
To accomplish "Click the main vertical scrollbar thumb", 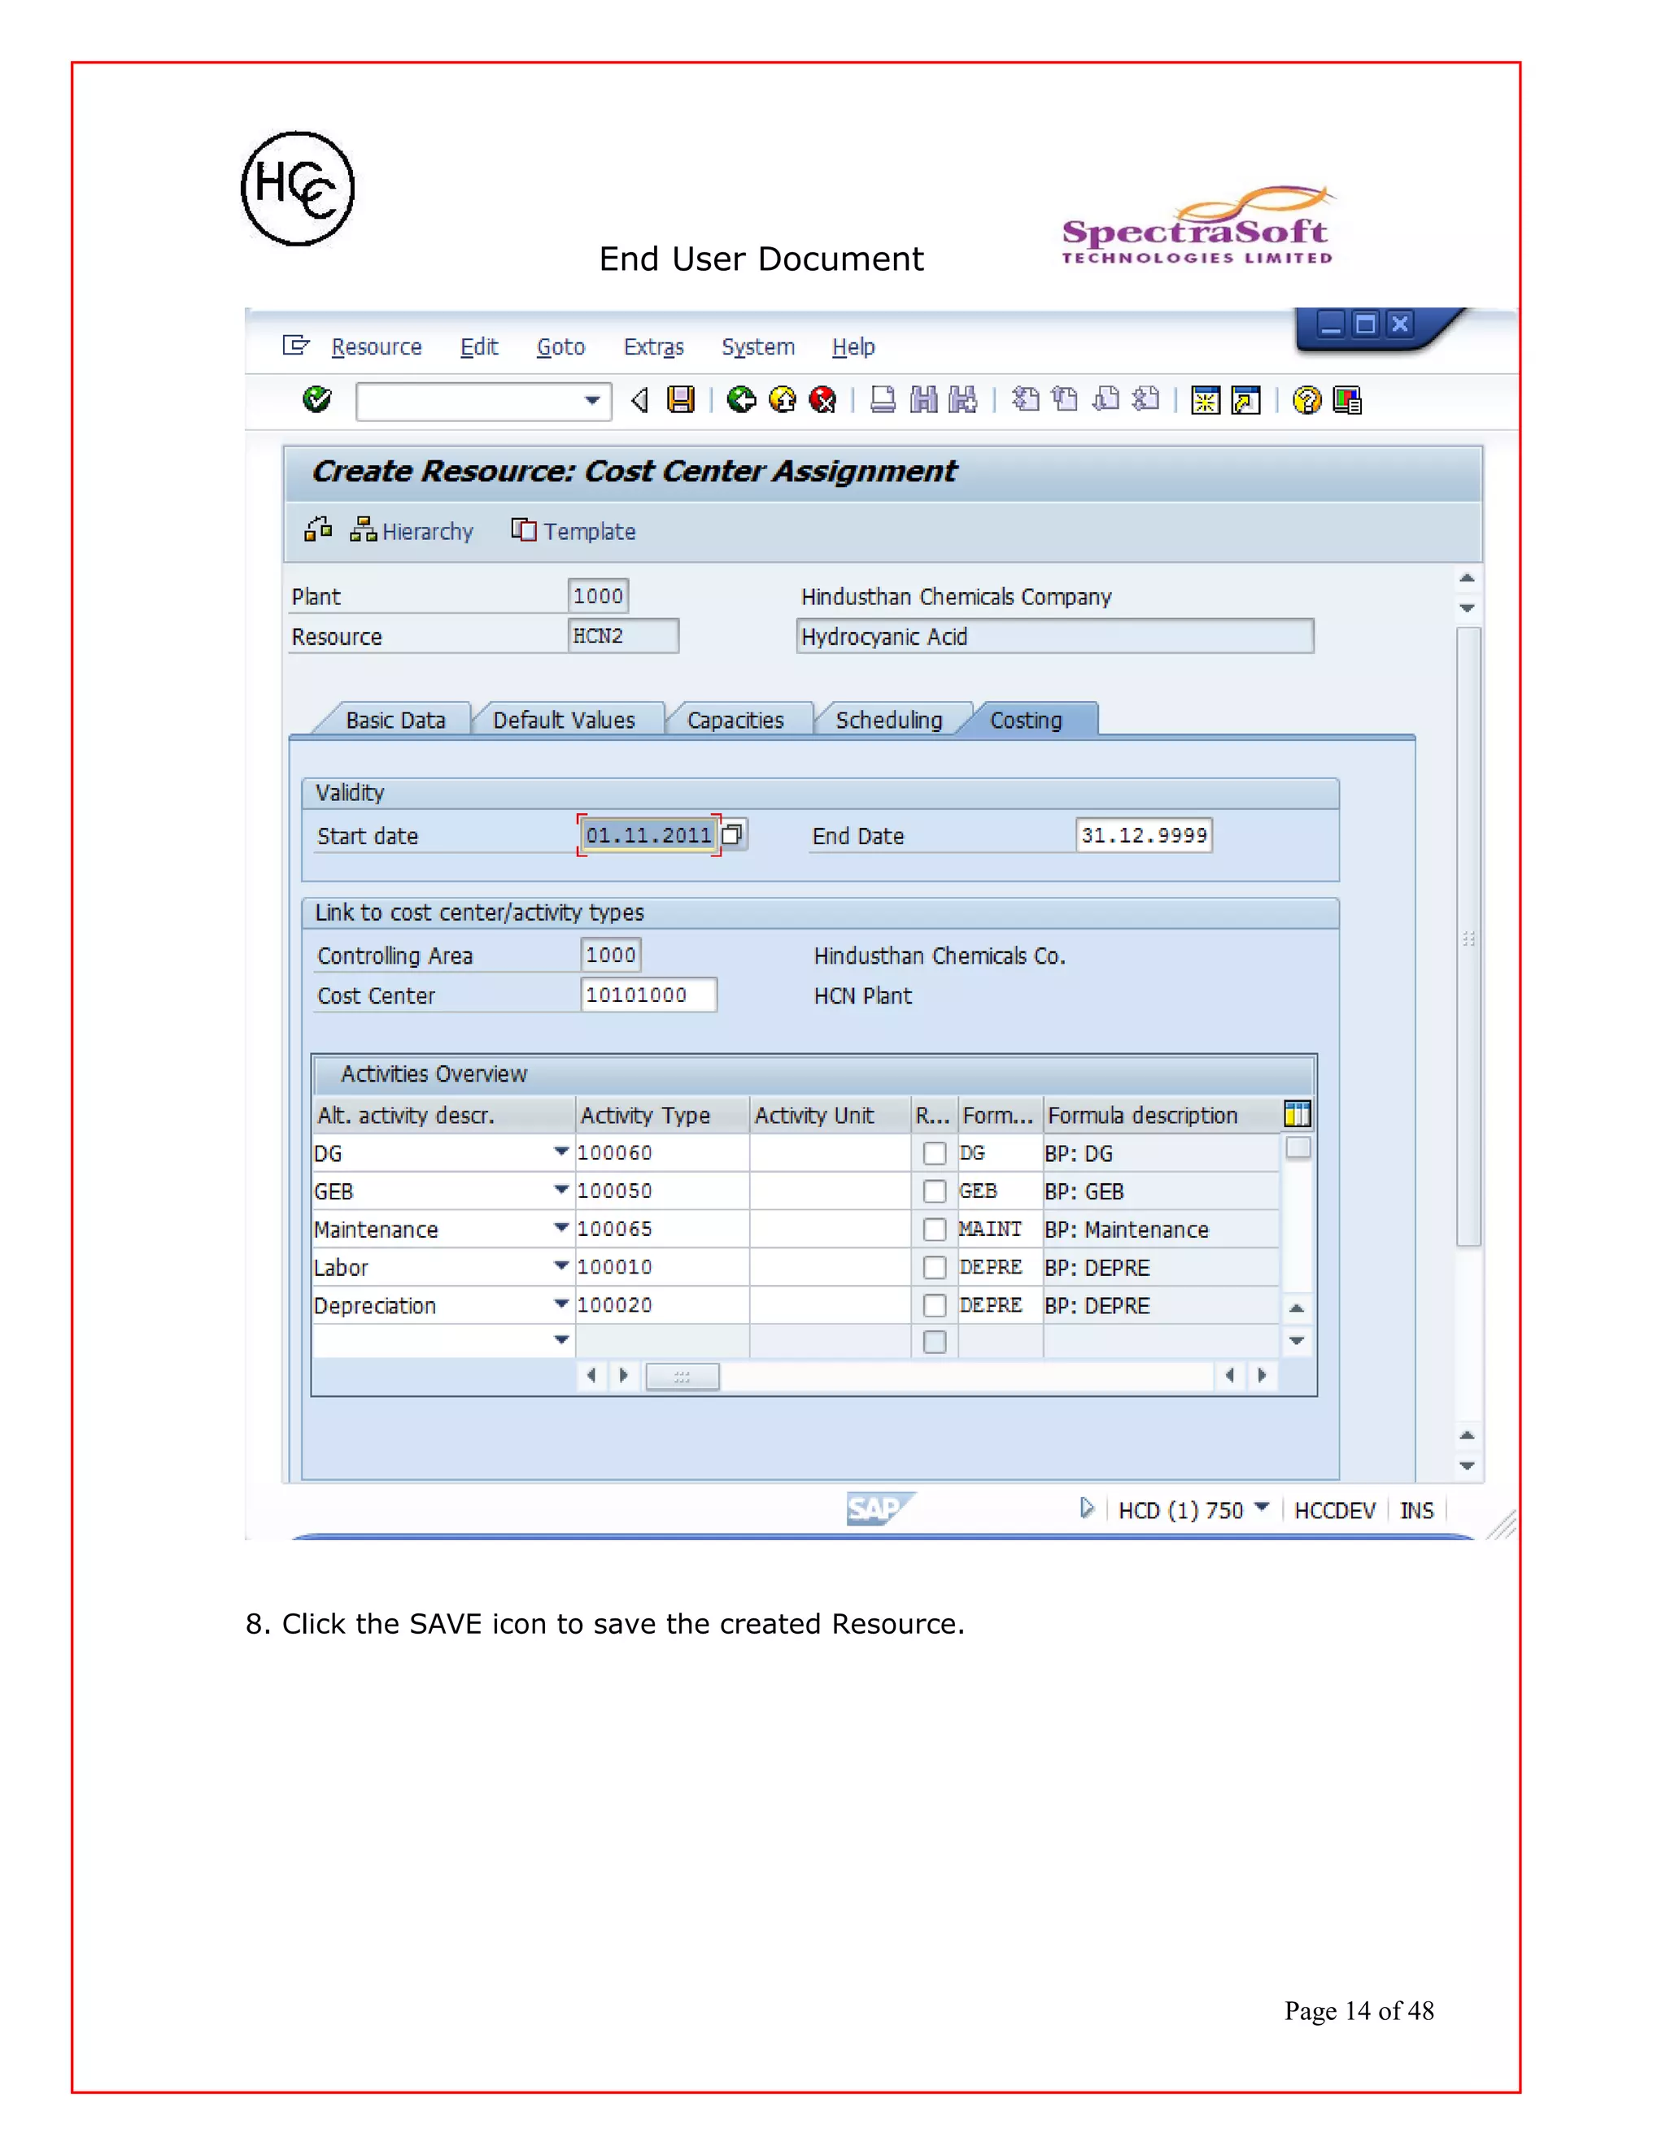I will (x=1468, y=936).
